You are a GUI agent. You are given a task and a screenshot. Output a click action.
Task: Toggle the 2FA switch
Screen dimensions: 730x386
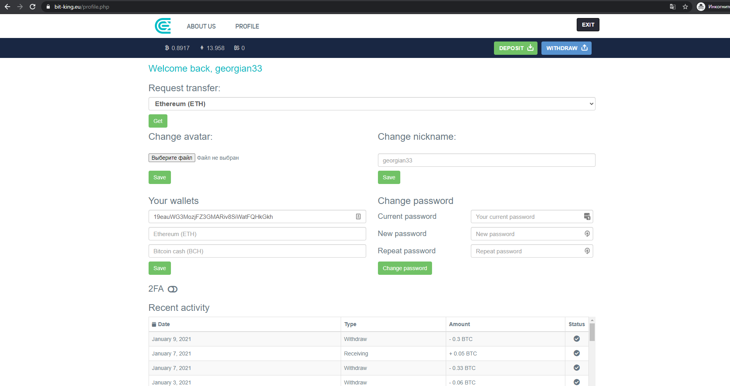173,289
